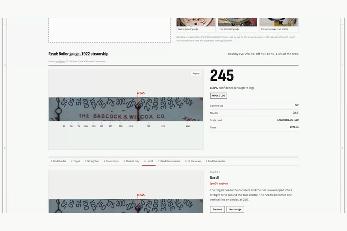347x231 pixels.
Task: Click the 400 tick label on the ruler
Action: tap(188, 126)
